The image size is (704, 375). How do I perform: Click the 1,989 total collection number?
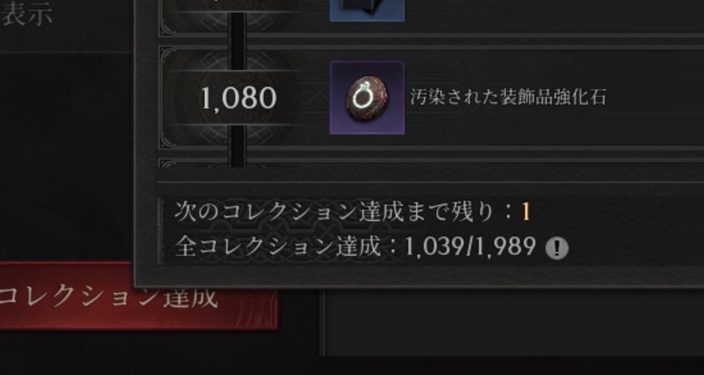(505, 247)
